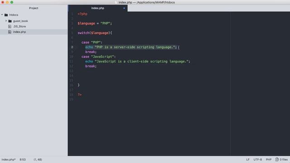Click the case "JavaScript" line
The height and width of the screenshot is (163, 290).
click(x=99, y=57)
